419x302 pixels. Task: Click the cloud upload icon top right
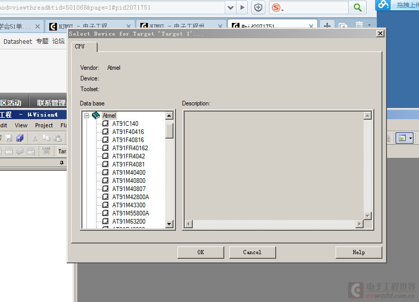pyautogui.click(x=383, y=5)
